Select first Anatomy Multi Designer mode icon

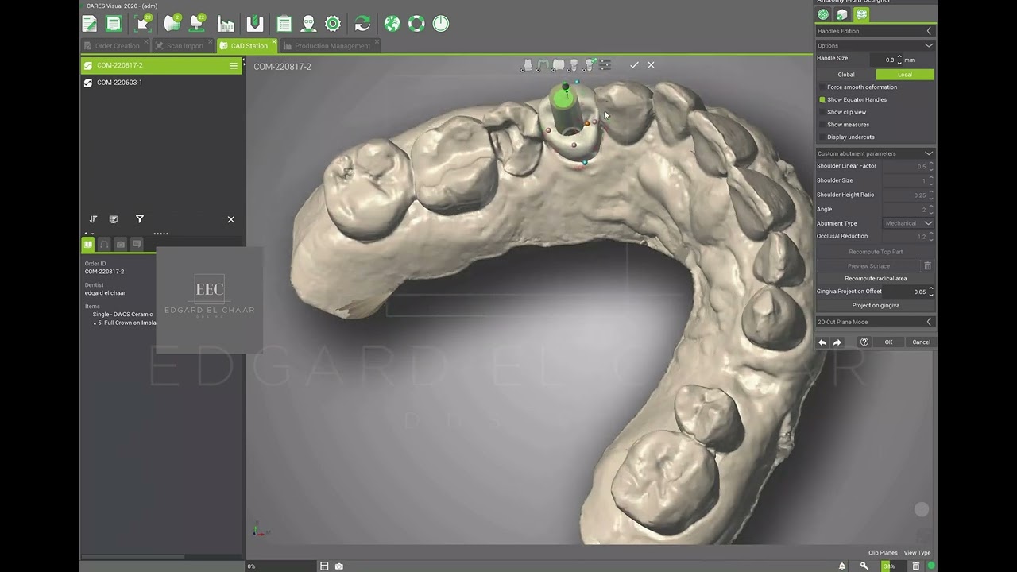click(823, 14)
